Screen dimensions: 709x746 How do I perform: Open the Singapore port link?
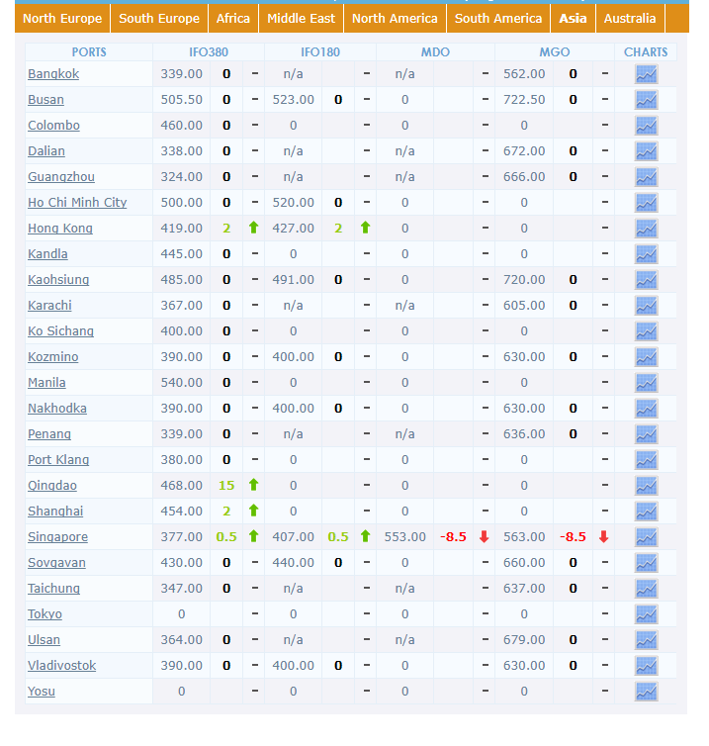pos(57,536)
